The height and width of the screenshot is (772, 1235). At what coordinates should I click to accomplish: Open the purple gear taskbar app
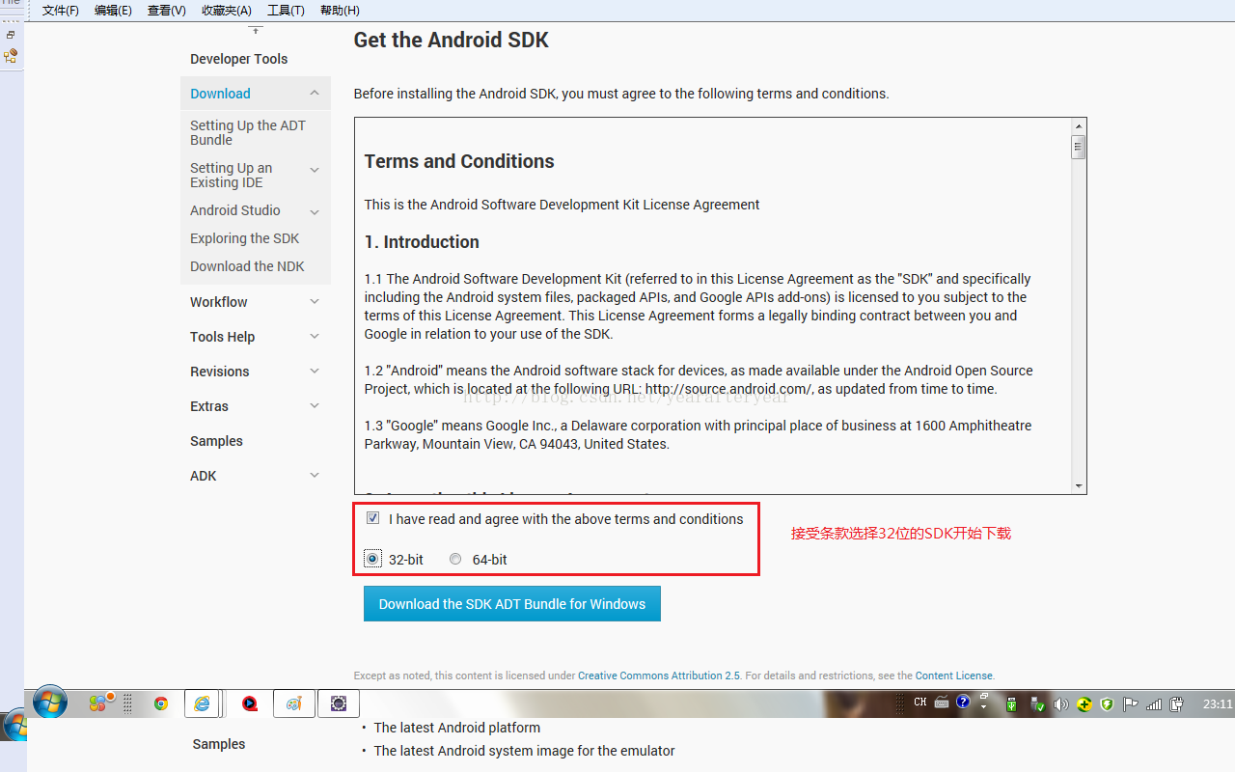pyautogui.click(x=339, y=703)
